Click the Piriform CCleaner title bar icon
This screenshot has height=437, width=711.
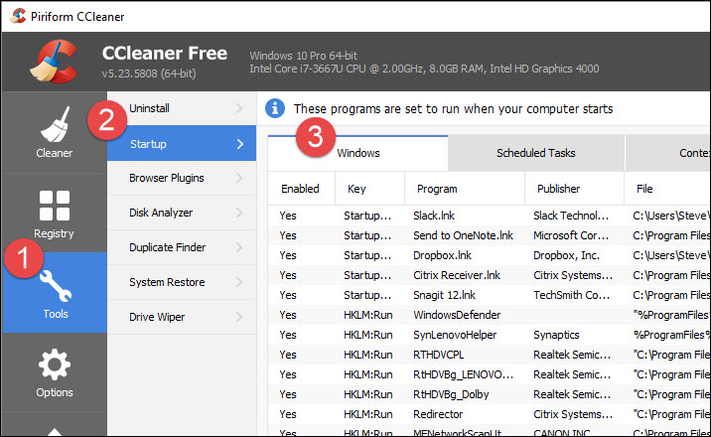18,16
